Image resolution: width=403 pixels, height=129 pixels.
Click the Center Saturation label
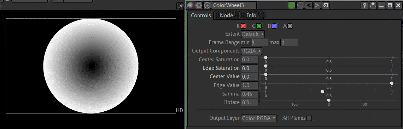click(219, 60)
